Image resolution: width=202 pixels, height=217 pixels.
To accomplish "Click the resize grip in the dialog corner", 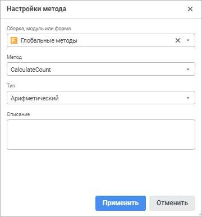I will click(x=200, y=215).
